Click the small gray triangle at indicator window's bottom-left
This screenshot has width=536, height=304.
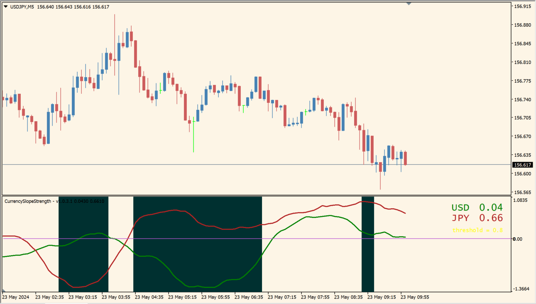[x=4, y=291]
